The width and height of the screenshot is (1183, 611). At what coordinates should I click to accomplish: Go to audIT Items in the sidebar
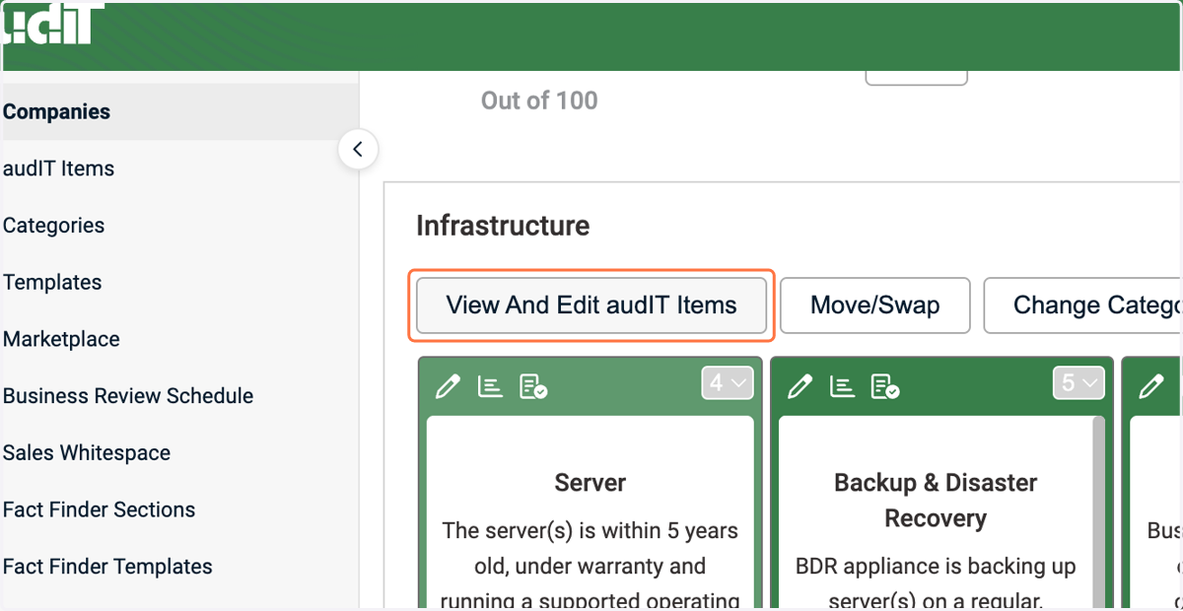(59, 169)
